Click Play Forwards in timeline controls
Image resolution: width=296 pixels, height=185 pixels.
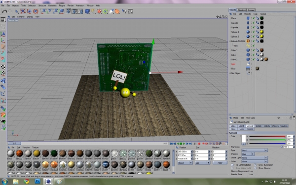point(184,144)
